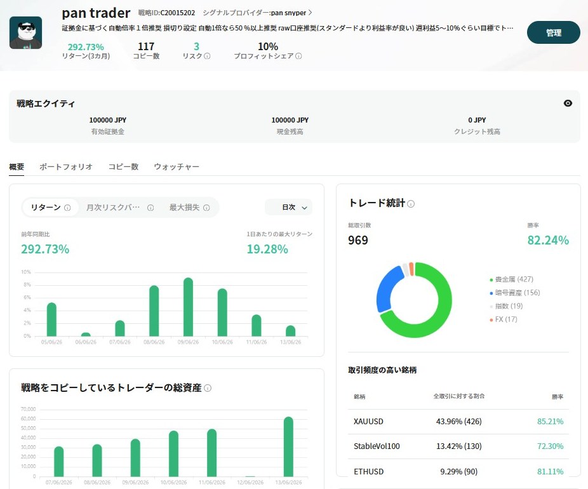
Task: Select the リターン chart toggle
Action: (x=51, y=208)
